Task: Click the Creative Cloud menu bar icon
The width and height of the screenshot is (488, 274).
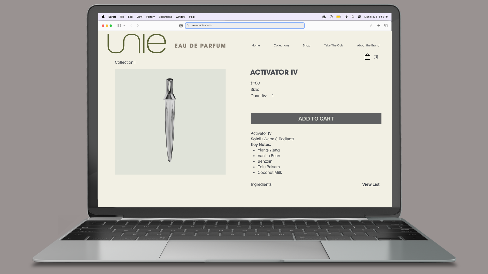Action: click(324, 17)
